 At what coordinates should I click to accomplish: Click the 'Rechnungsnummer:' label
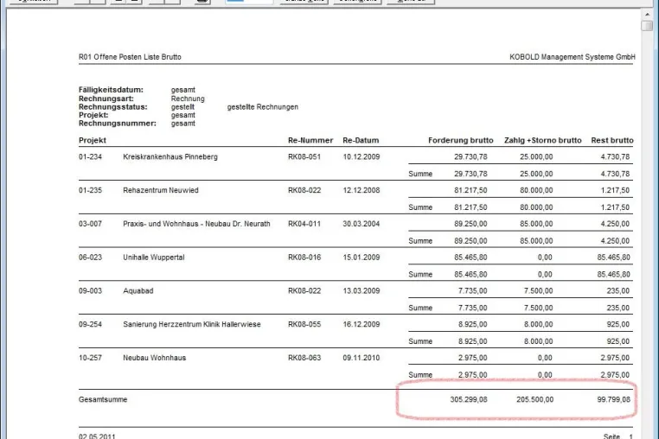pyautogui.click(x=118, y=124)
